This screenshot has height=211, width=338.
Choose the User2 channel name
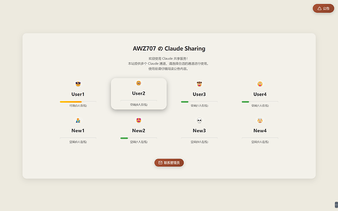(139, 93)
